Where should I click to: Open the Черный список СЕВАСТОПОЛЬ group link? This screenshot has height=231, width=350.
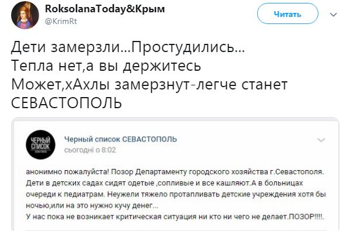coord(120,139)
